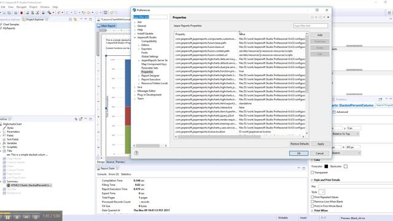
Task: Click the Key input field
Action: (x=356, y=187)
